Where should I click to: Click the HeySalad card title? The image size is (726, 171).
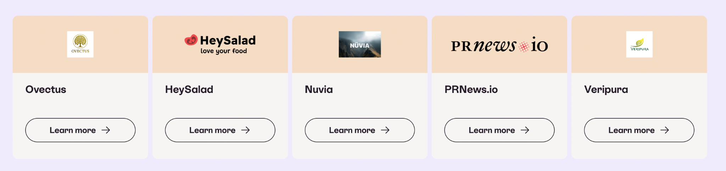[189, 89]
